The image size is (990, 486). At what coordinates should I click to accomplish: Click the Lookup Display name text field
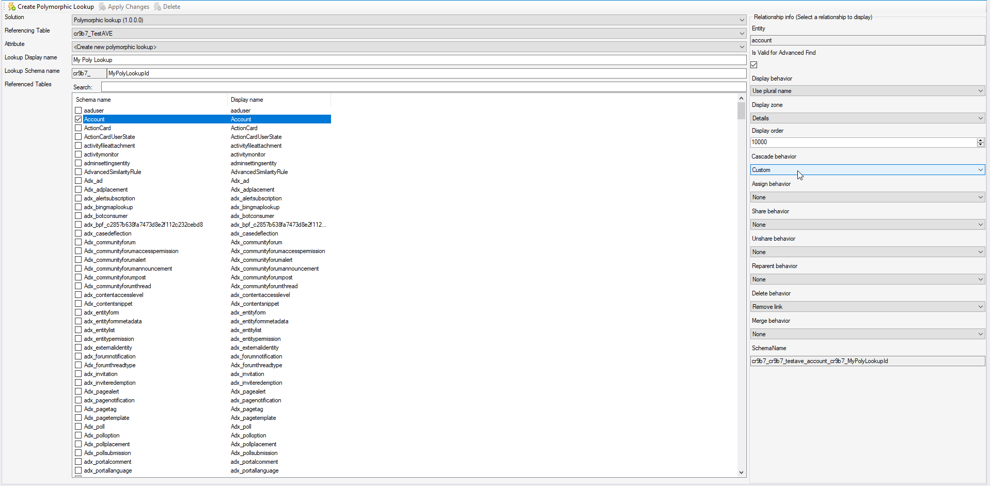point(408,60)
